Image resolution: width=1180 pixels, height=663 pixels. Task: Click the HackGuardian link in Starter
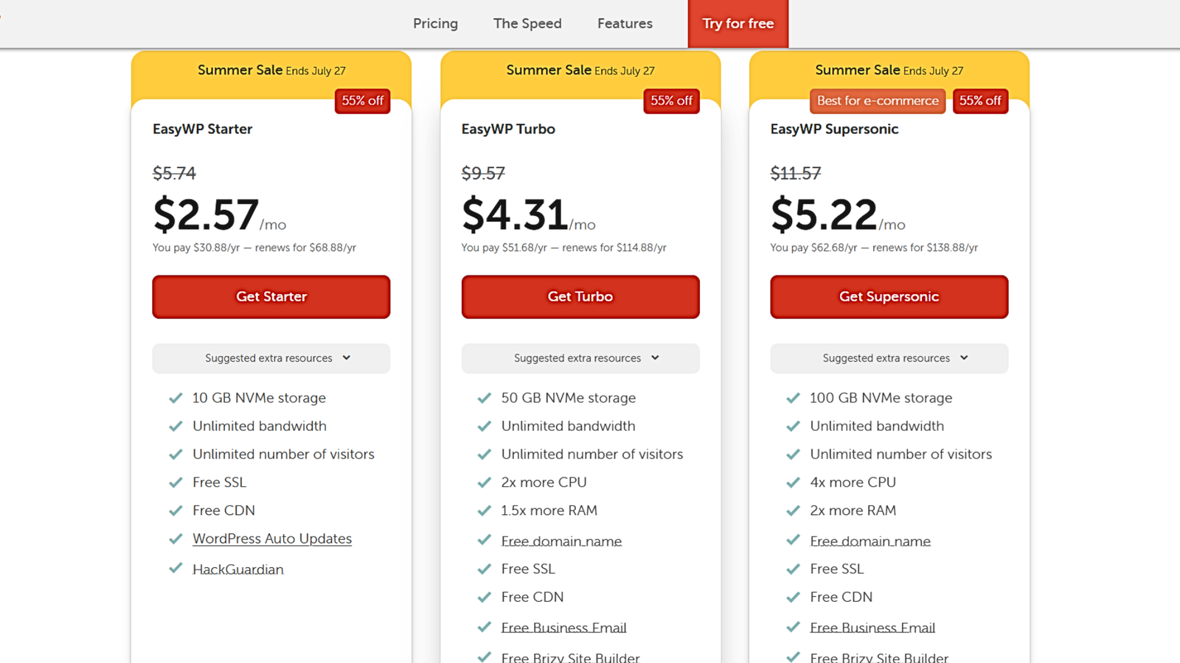coord(238,569)
